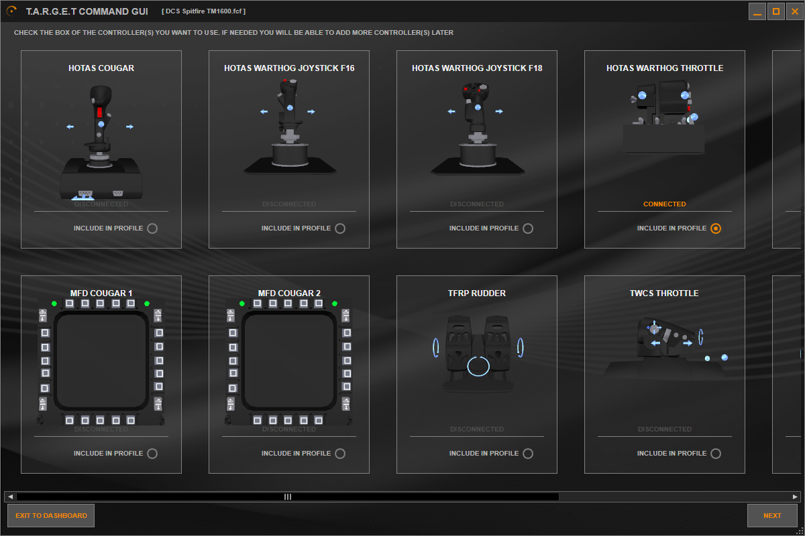Click DISCONNECTED status under Warthog Joystick F18
This screenshot has width=805, height=536.
477,204
